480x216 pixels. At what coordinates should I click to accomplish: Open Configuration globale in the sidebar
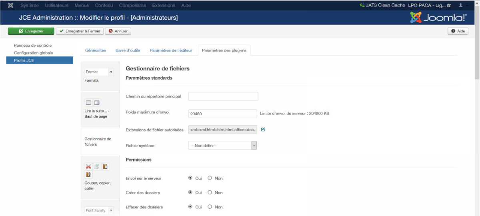[33, 53]
